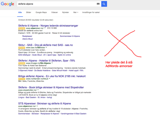The height and width of the screenshot is (117, 160).
Task: Open the on-screen keyboard icon in search box
Action: tap(98, 4)
